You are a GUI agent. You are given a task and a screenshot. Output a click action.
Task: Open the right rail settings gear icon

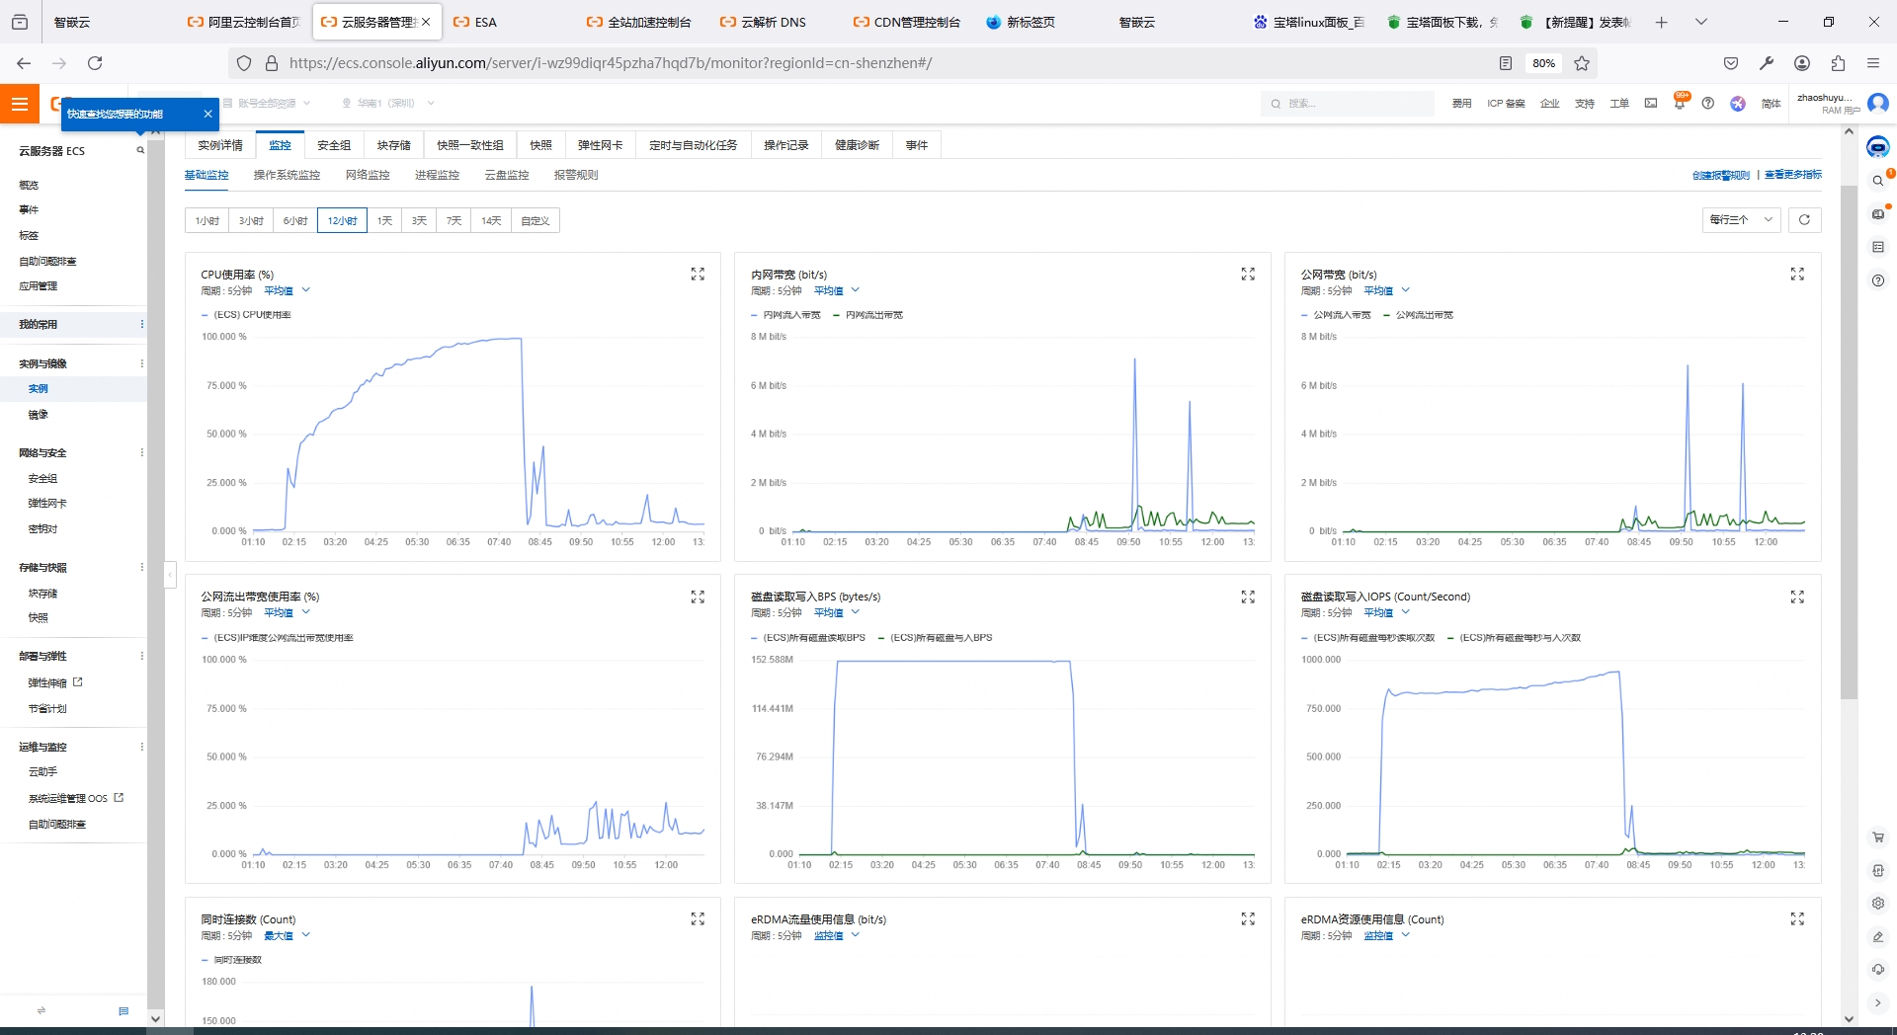[1878, 904]
